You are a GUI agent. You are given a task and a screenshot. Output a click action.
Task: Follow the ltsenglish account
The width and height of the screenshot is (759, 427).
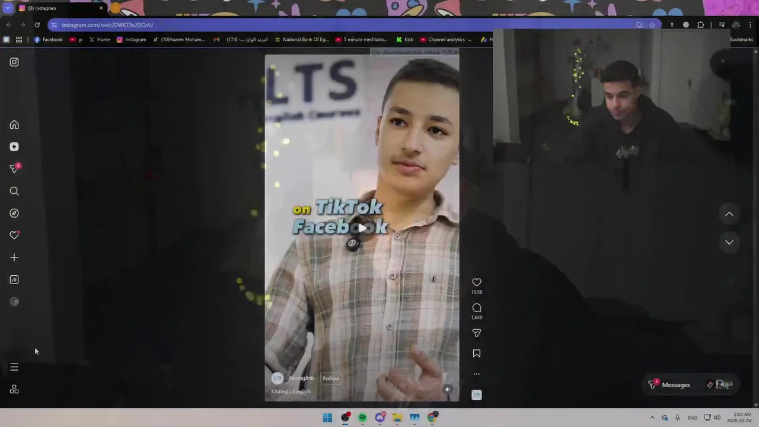(x=331, y=378)
